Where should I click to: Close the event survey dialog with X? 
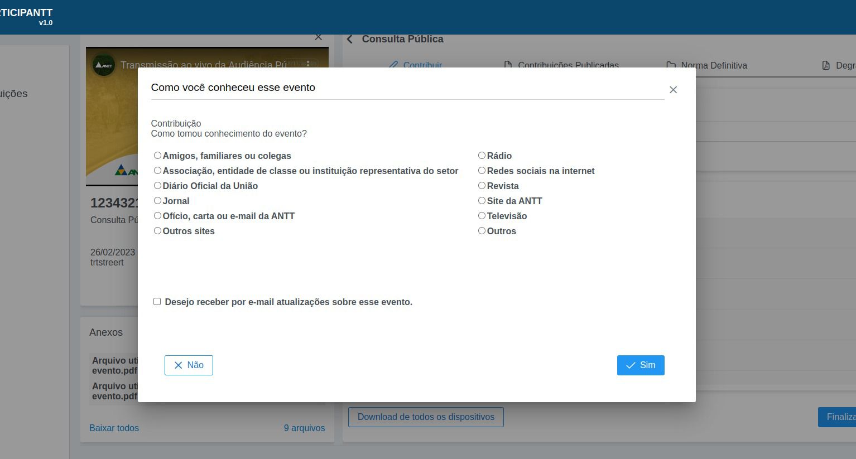pos(673,90)
